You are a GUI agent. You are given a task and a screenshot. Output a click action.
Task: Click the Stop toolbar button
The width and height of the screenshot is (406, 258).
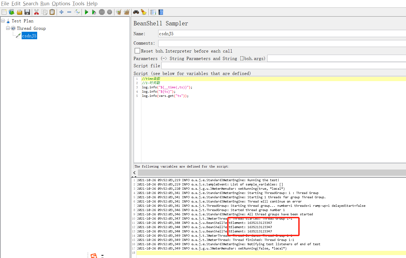(102, 12)
